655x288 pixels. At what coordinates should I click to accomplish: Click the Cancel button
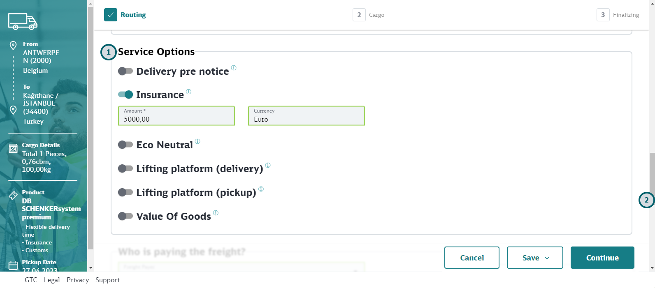[x=472, y=258]
